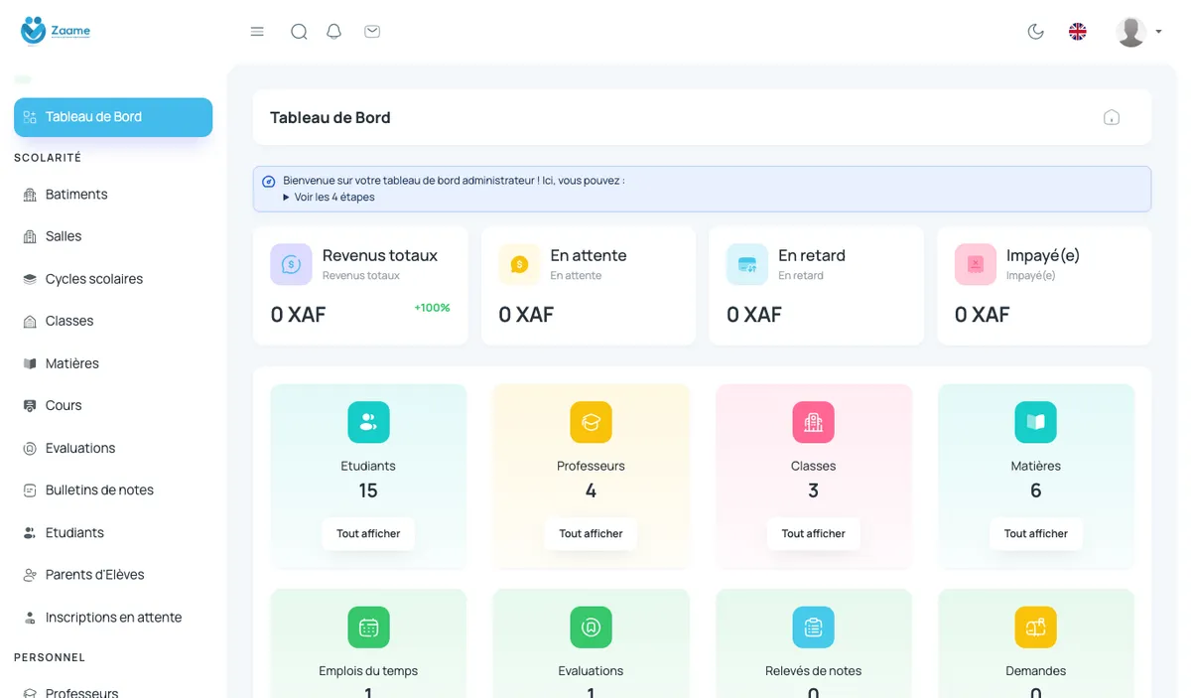Click the Etudiants count 15

[x=368, y=490]
